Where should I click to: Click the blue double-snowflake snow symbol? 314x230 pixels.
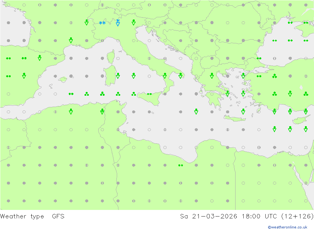coord(102,23)
